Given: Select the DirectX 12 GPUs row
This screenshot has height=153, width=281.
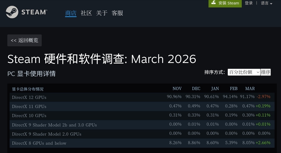Looking at the screenshot, I should coord(29,97).
